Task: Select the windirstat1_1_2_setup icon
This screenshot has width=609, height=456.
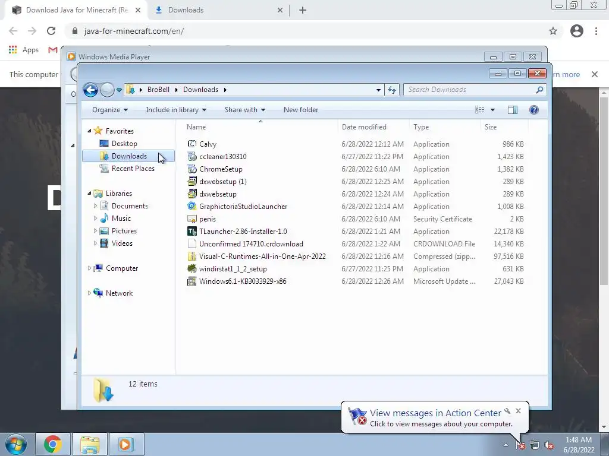Action: [192, 269]
